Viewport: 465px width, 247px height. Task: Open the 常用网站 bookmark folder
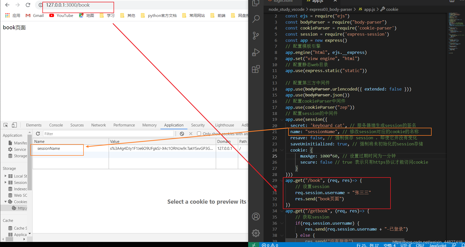(x=193, y=15)
